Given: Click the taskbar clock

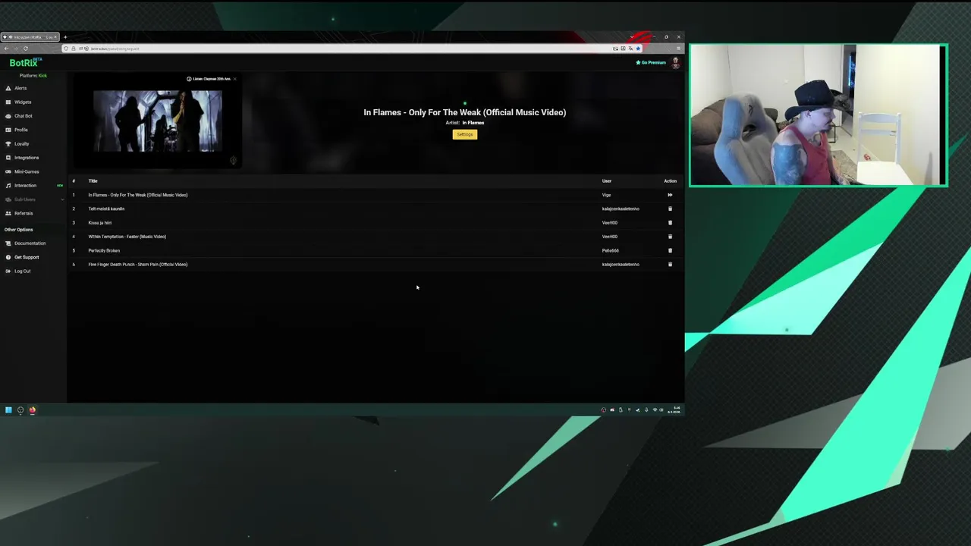Looking at the screenshot, I should pos(674,410).
